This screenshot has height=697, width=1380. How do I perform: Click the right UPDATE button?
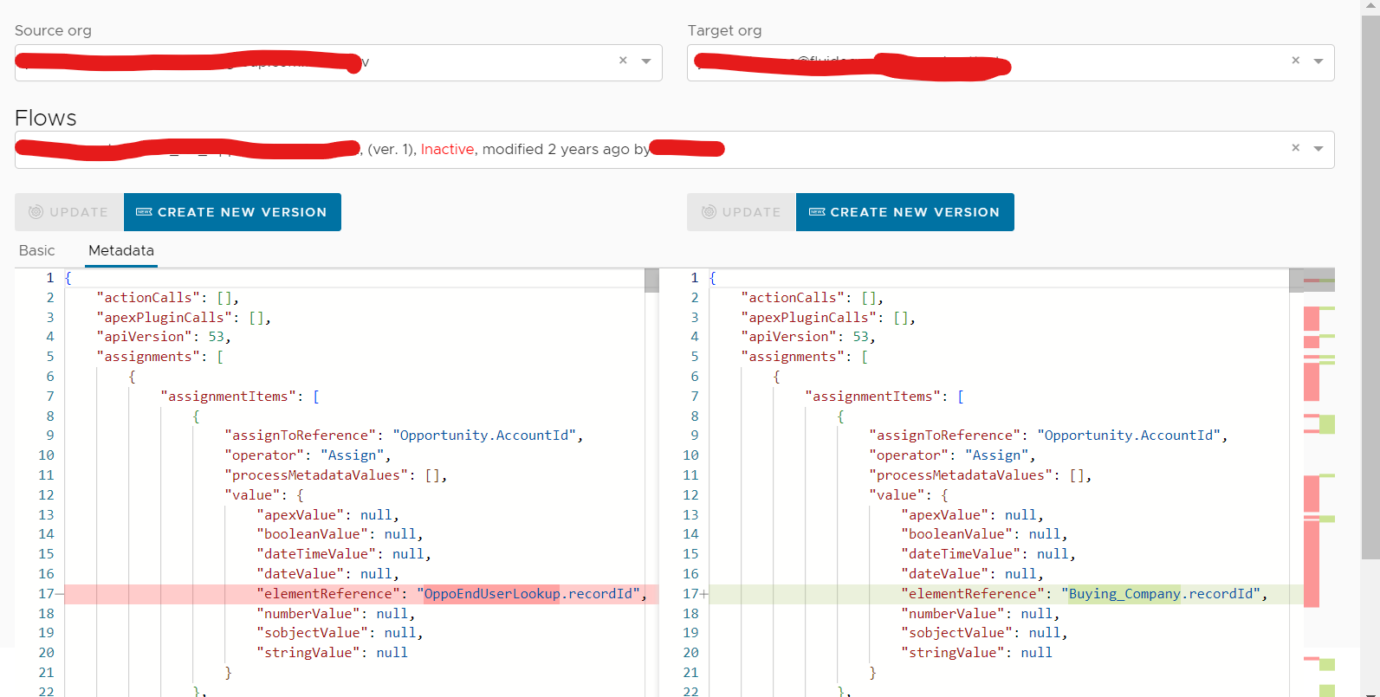[x=742, y=212]
